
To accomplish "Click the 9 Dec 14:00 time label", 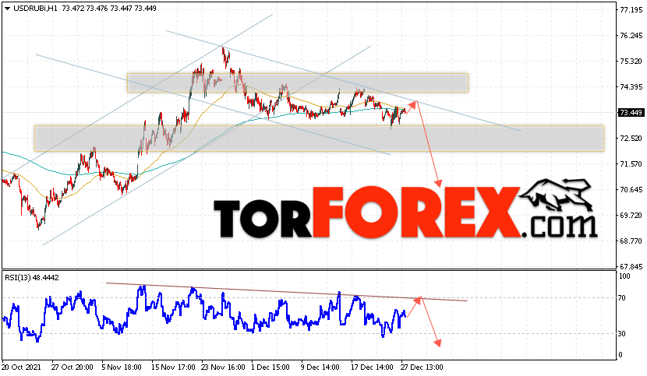I will [320, 367].
